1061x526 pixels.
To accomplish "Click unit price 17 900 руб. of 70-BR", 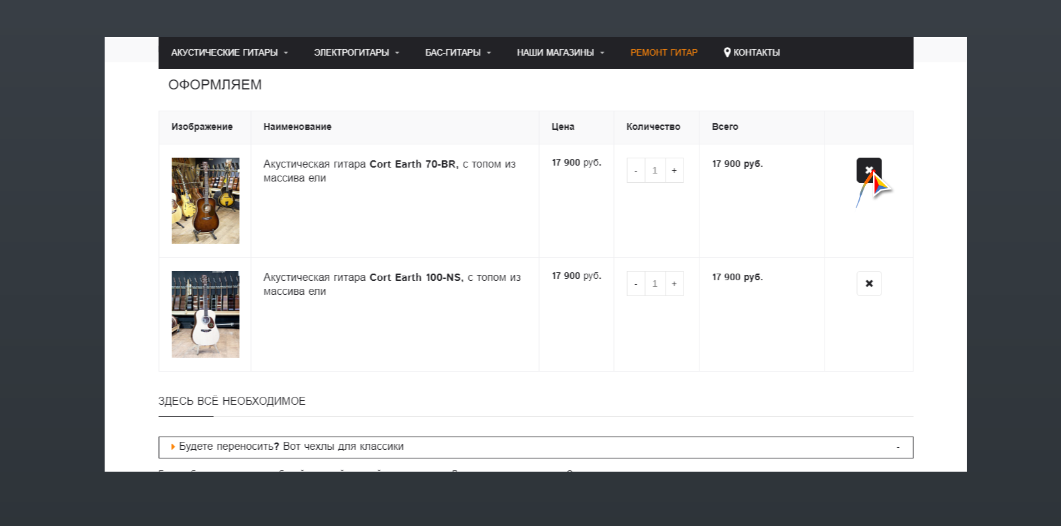I will [576, 162].
